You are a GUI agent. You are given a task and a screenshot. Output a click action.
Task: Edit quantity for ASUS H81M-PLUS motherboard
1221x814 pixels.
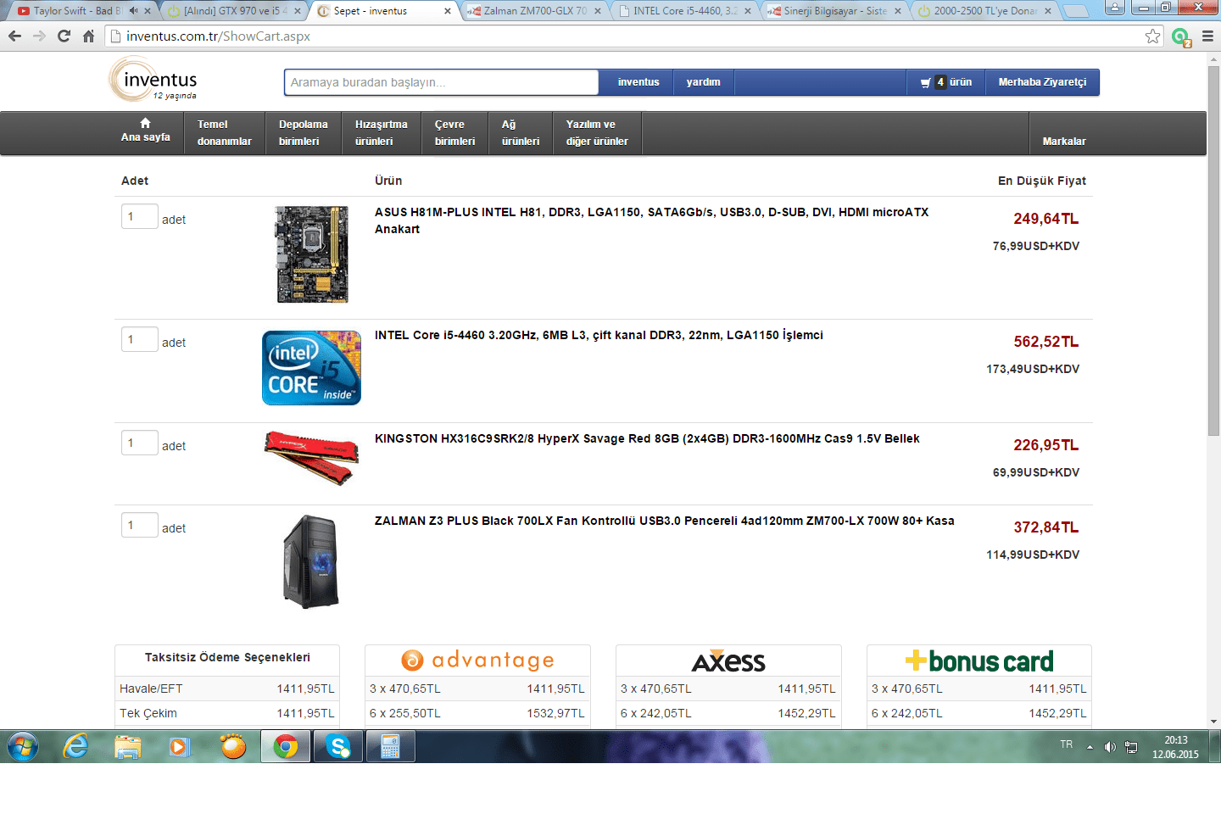coord(139,216)
